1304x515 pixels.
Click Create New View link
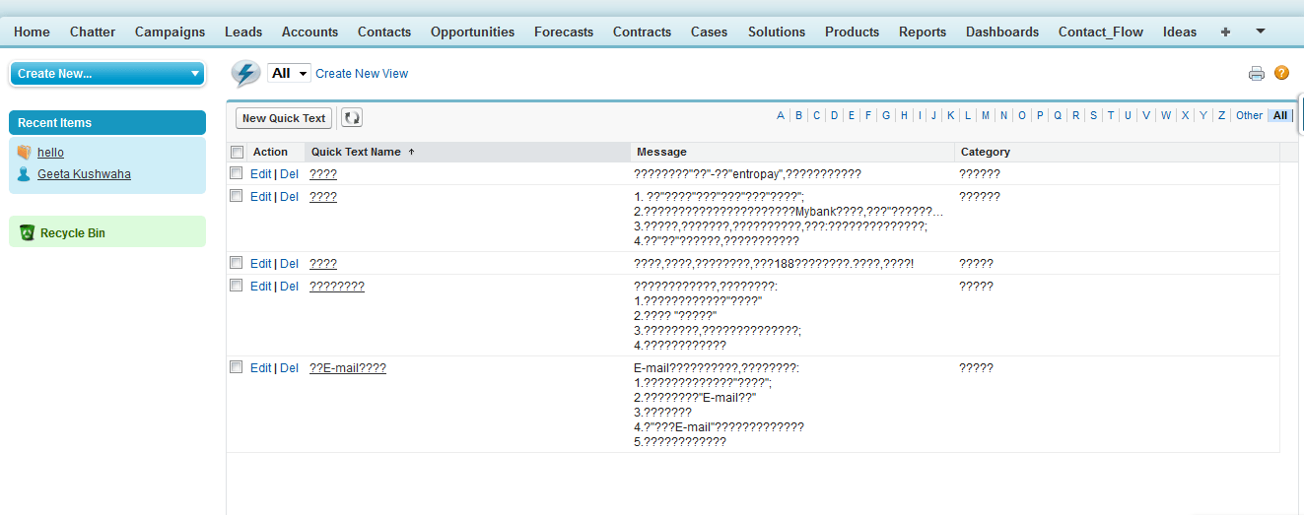tap(362, 74)
